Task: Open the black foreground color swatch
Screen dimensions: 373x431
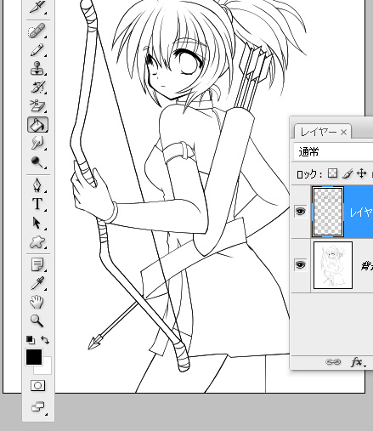Action: (34, 357)
